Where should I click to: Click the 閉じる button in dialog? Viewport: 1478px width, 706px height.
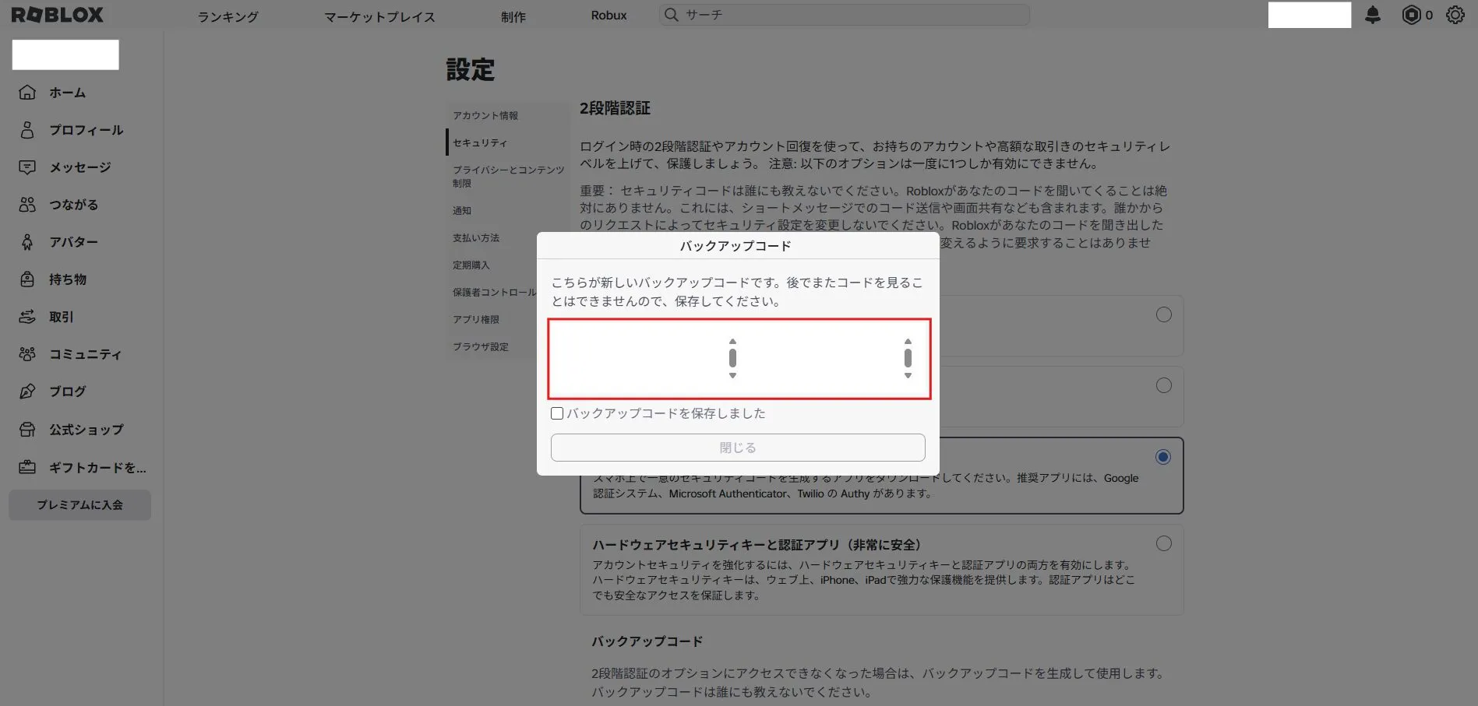point(738,448)
